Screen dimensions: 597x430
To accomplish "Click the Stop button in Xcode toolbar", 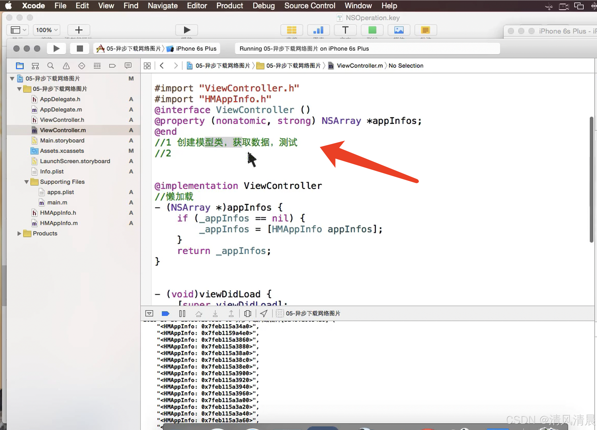I will (79, 49).
